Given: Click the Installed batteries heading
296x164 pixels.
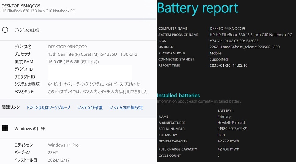Looking at the screenshot, I should [178, 96].
